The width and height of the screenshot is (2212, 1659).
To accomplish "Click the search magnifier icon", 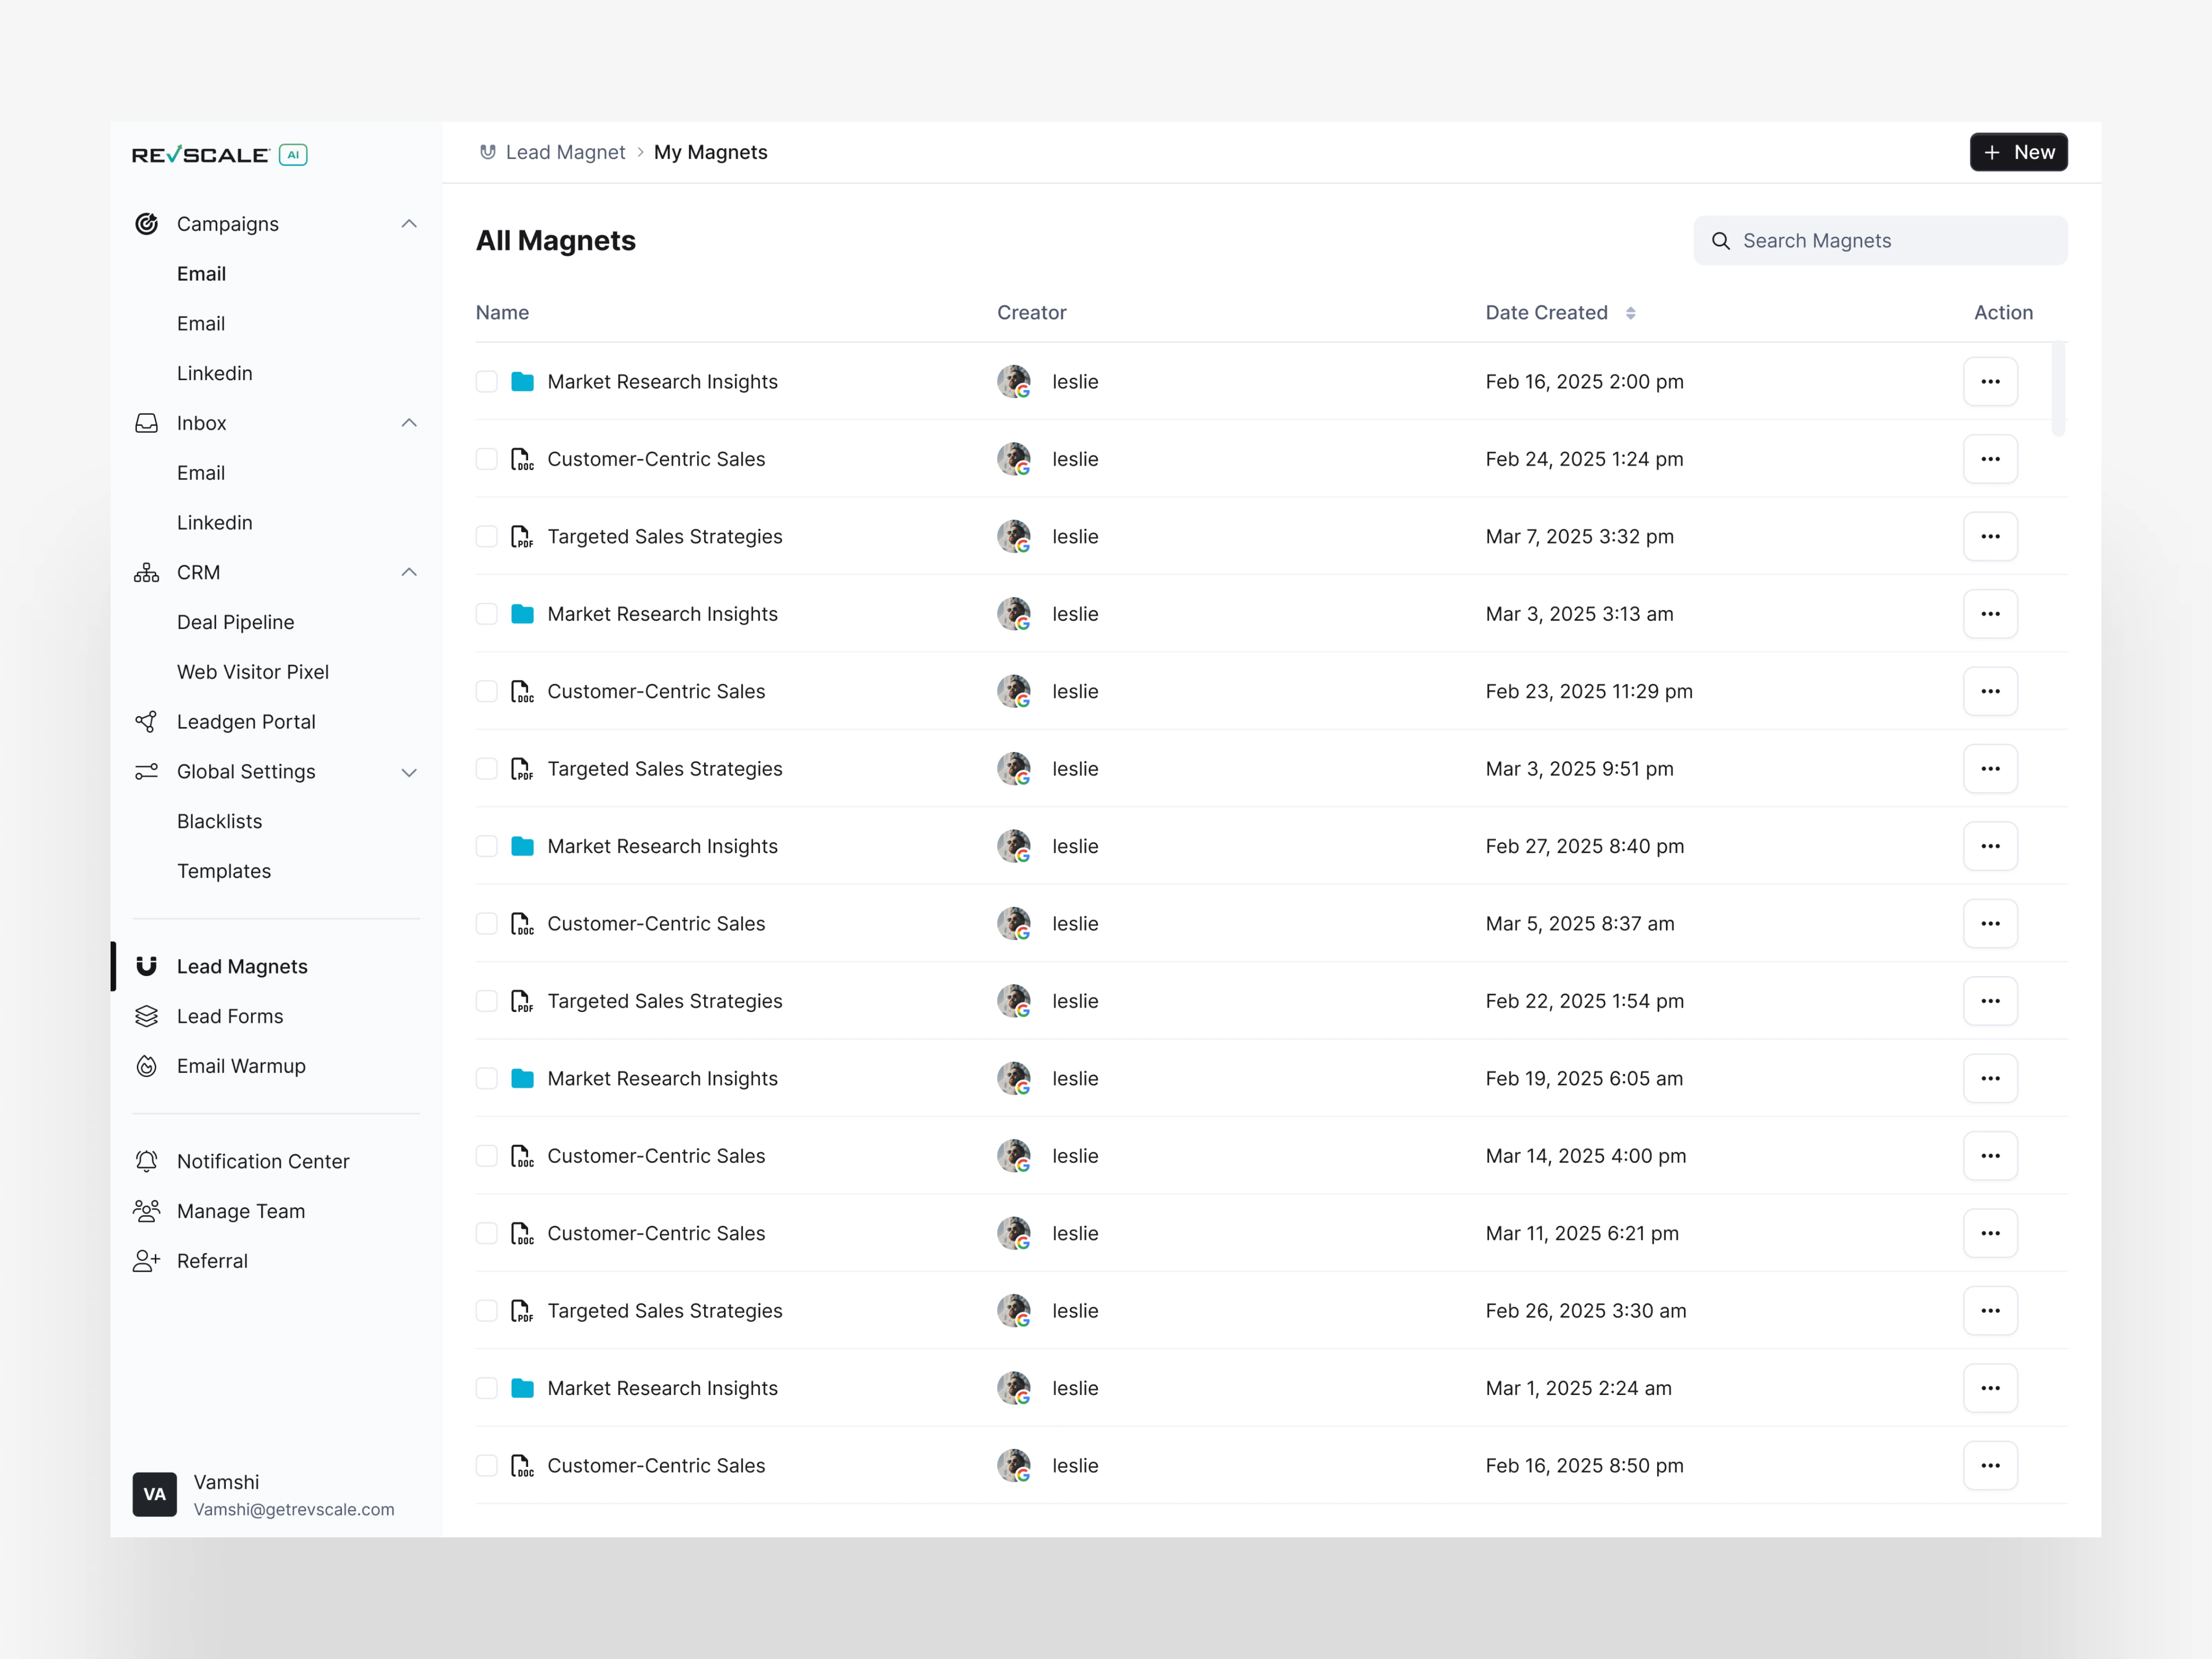I will 1721,241.
